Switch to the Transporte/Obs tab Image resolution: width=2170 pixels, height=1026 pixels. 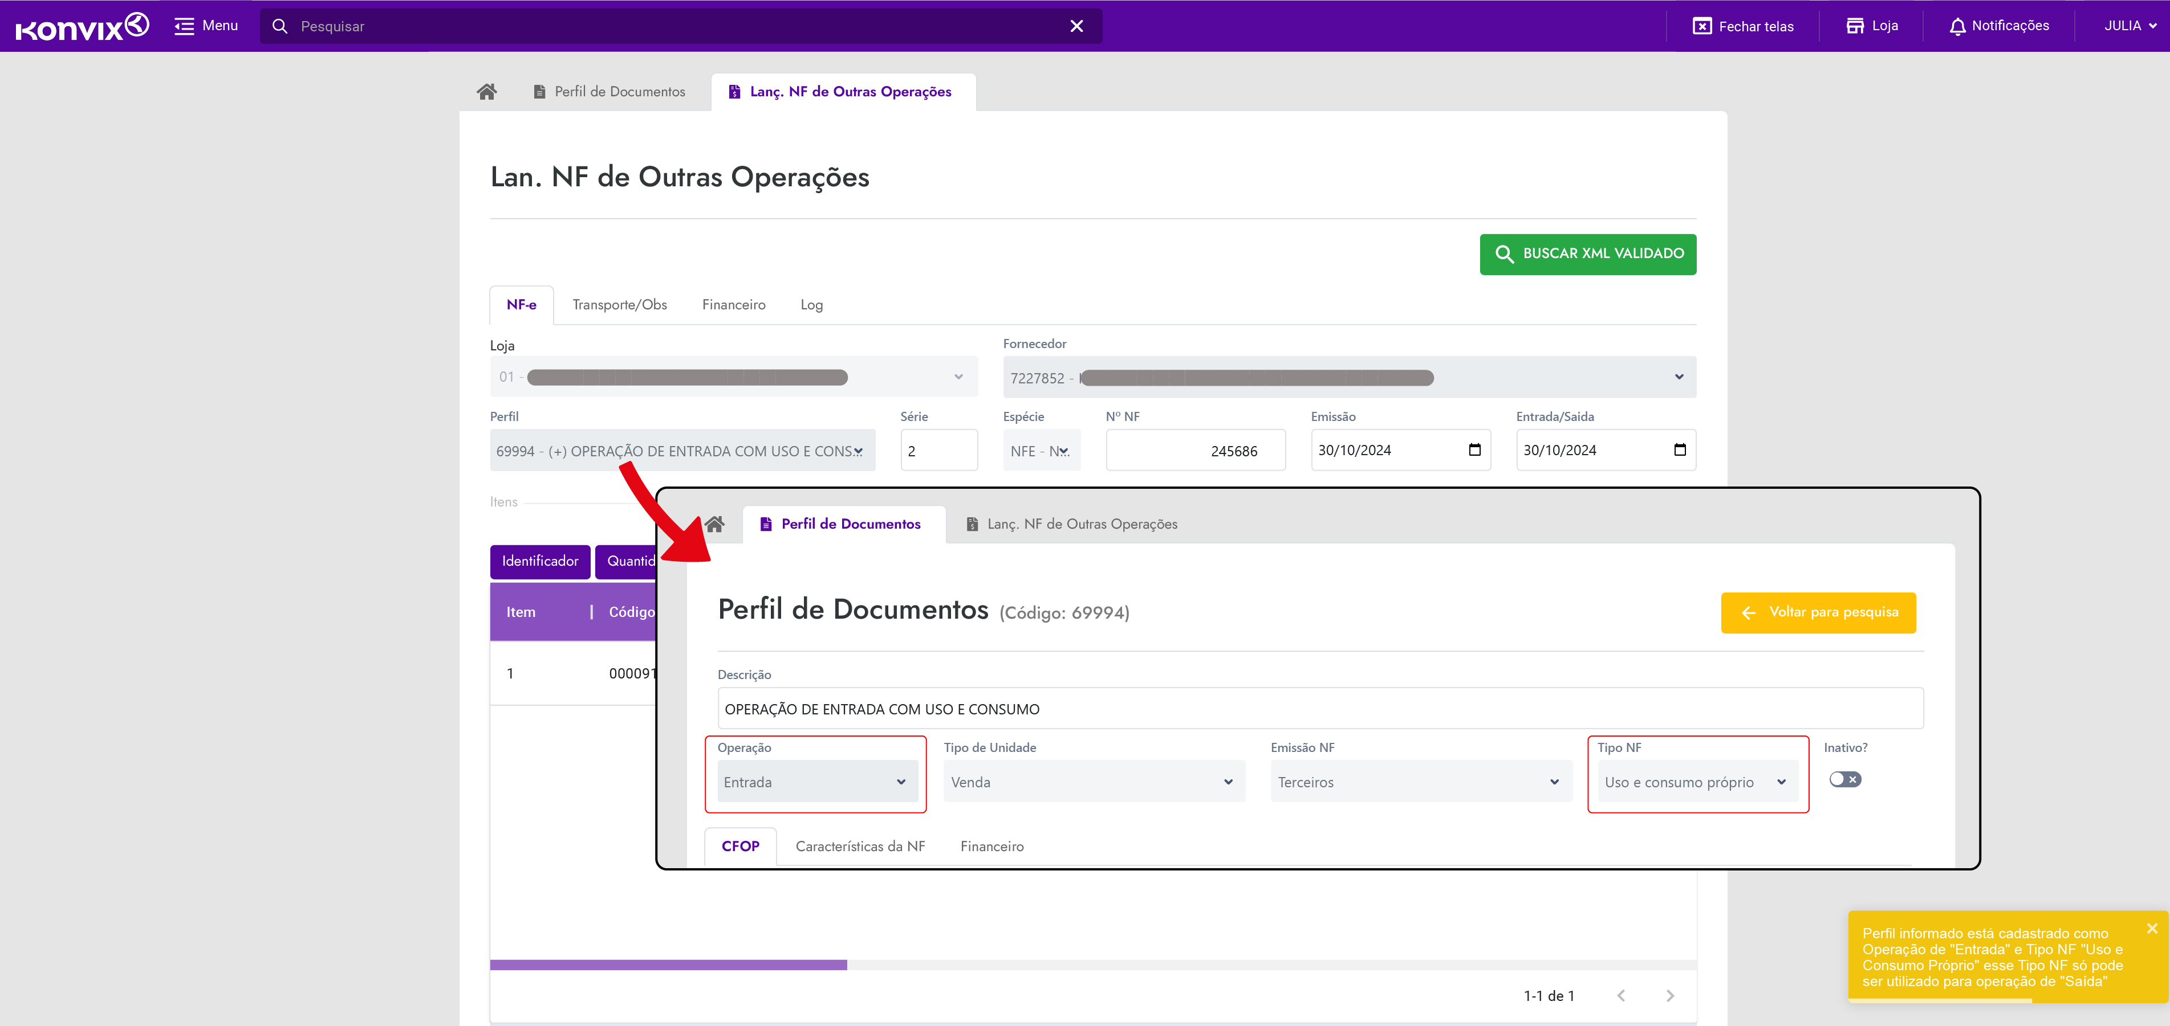pyautogui.click(x=619, y=305)
